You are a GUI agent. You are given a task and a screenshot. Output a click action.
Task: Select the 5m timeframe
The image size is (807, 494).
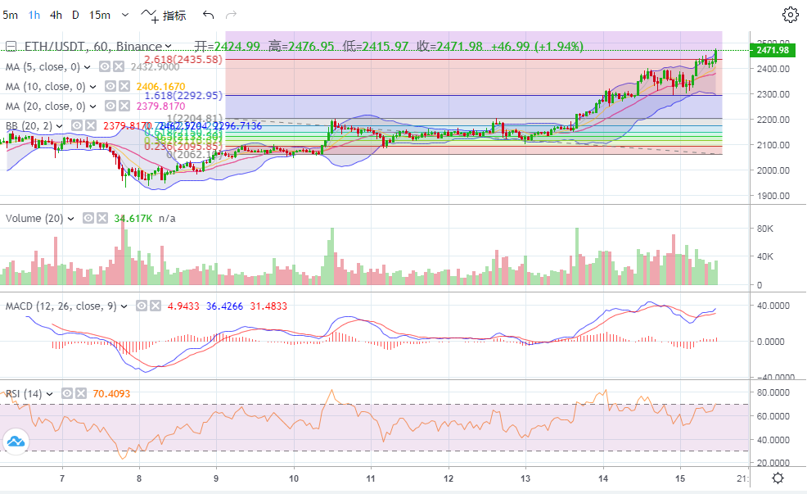pyautogui.click(x=10, y=15)
